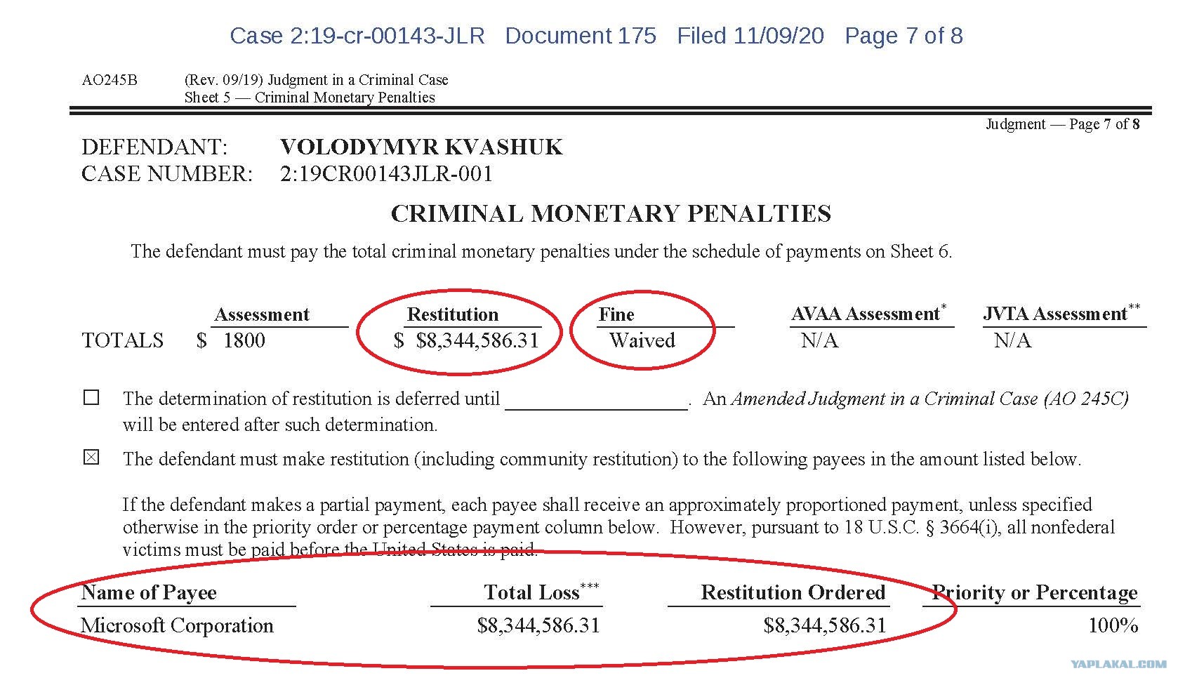Click the Name of Payee header

click(149, 592)
